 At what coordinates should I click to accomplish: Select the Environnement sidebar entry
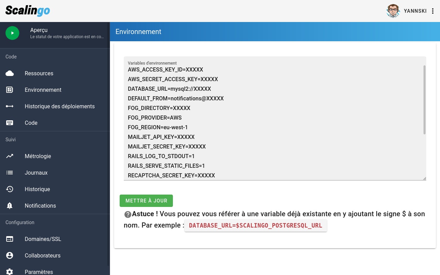pos(43,90)
